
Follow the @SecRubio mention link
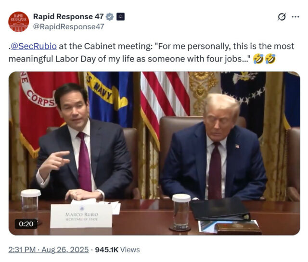coord(34,46)
